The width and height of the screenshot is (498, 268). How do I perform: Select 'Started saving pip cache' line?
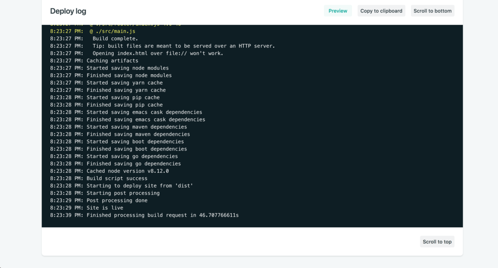[105, 98]
